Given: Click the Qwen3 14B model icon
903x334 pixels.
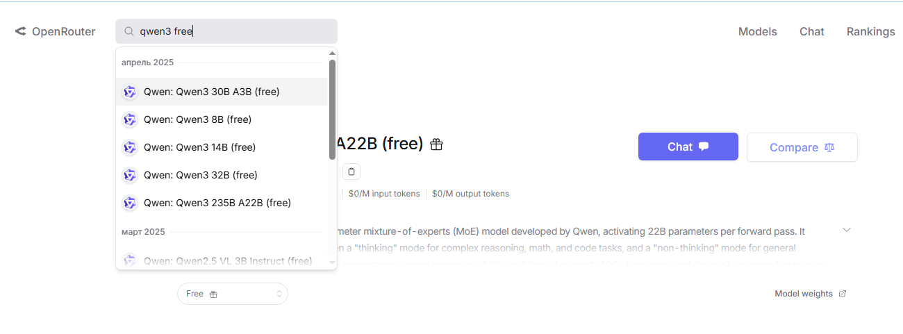Looking at the screenshot, I should point(130,147).
